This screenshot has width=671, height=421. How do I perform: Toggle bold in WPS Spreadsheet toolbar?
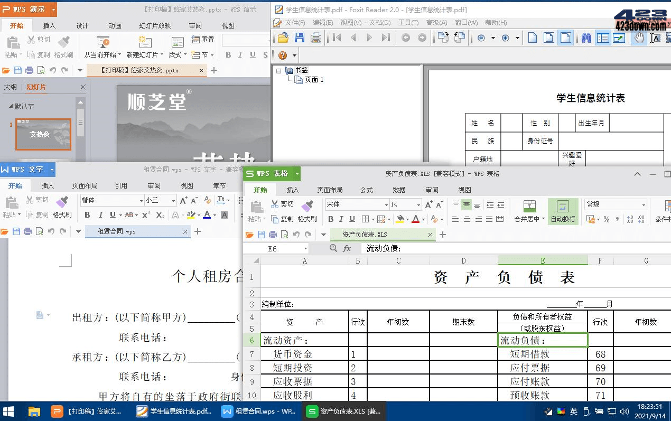coord(331,219)
